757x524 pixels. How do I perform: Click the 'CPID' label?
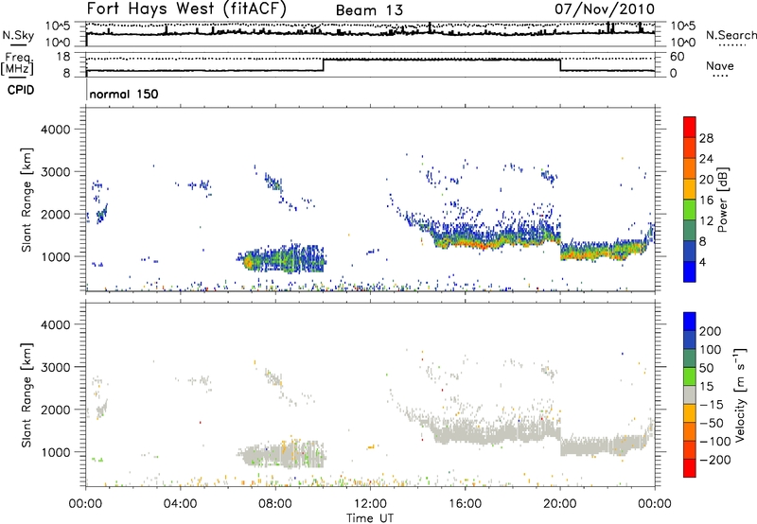tap(21, 90)
